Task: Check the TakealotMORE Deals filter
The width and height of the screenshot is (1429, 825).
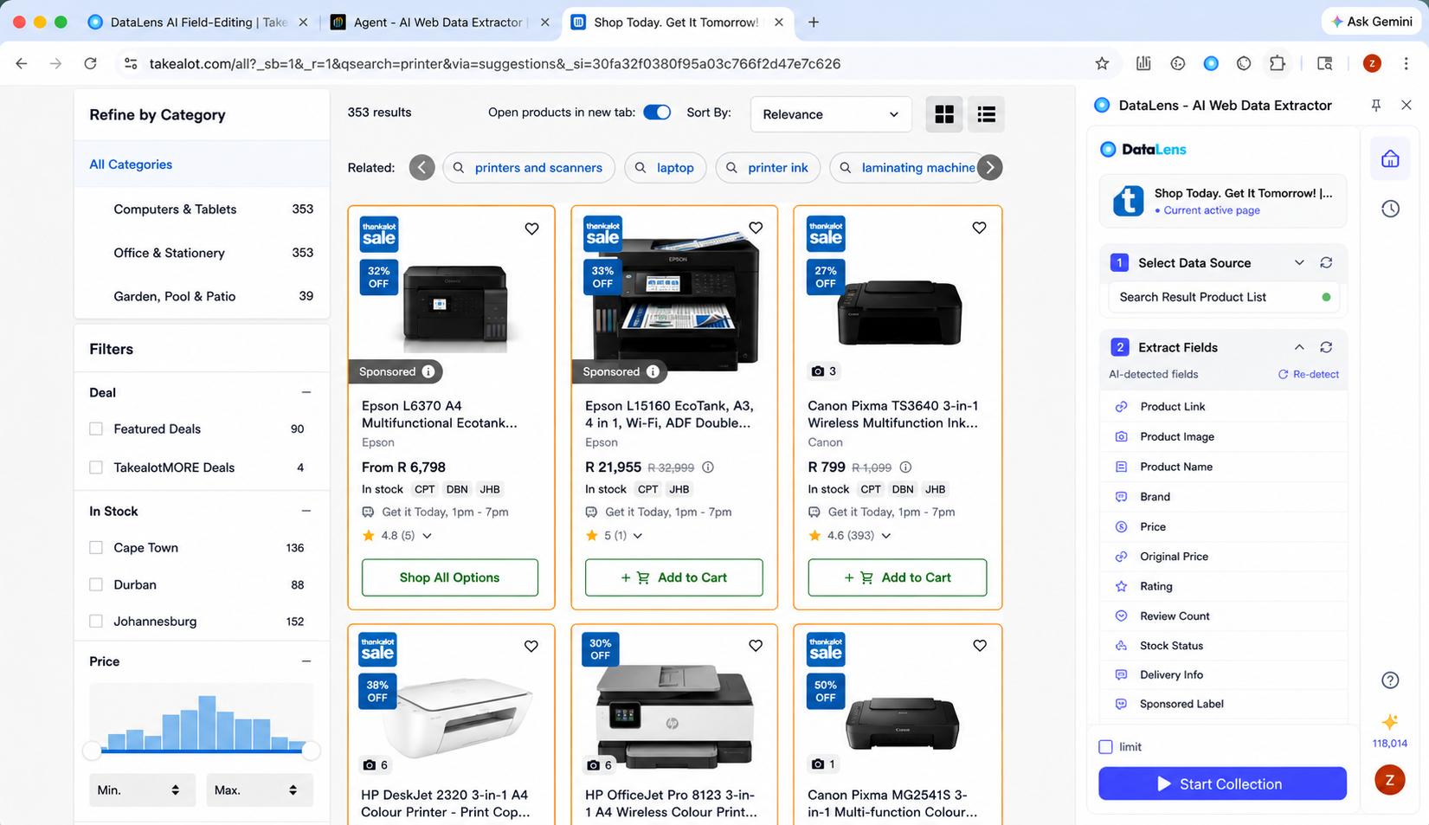Action: pyautogui.click(x=96, y=467)
